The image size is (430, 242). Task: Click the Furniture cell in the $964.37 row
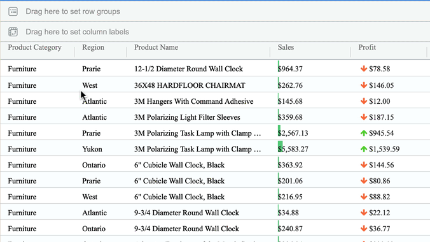coord(22,69)
